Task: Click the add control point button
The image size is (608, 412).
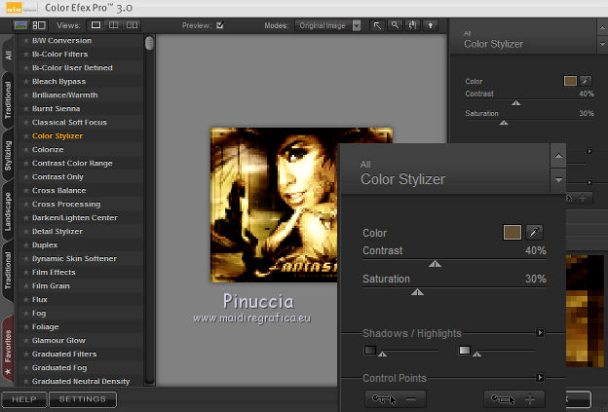Action: [515, 398]
